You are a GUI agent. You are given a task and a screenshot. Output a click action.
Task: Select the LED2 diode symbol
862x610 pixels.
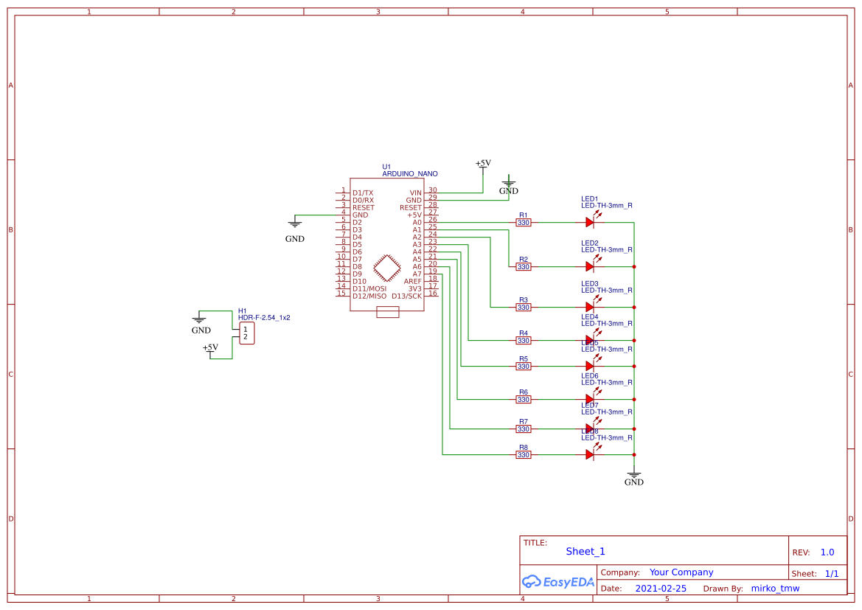(x=590, y=266)
